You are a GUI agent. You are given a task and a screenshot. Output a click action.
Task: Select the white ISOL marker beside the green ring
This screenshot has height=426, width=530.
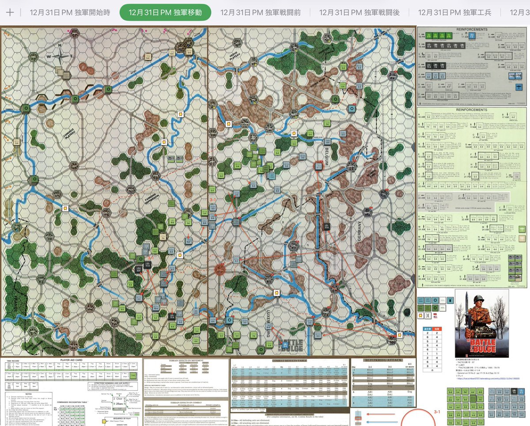pyautogui.click(x=443, y=308)
